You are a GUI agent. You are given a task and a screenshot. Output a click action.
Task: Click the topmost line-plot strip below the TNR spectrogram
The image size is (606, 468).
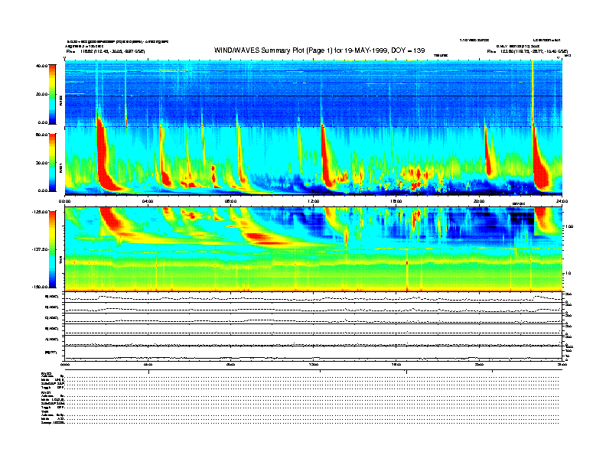[x=314, y=297]
